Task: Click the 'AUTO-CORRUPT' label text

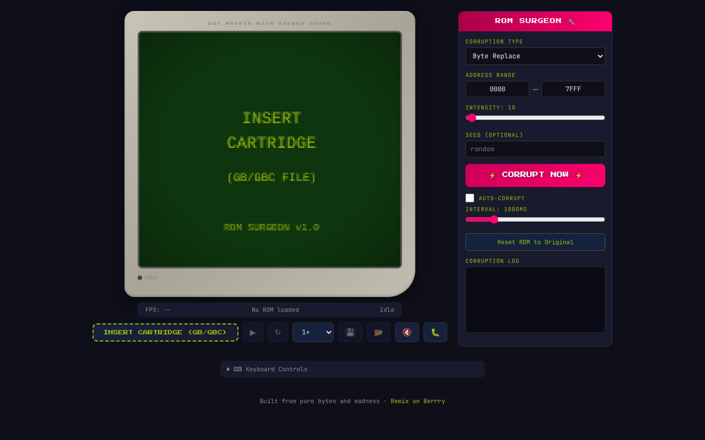Action: [502, 199]
